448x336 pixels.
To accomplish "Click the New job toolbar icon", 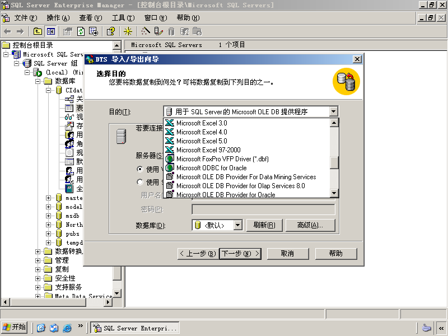I will click(197, 31).
